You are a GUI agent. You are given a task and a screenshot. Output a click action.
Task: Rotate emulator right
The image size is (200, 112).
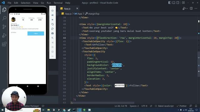point(52,29)
